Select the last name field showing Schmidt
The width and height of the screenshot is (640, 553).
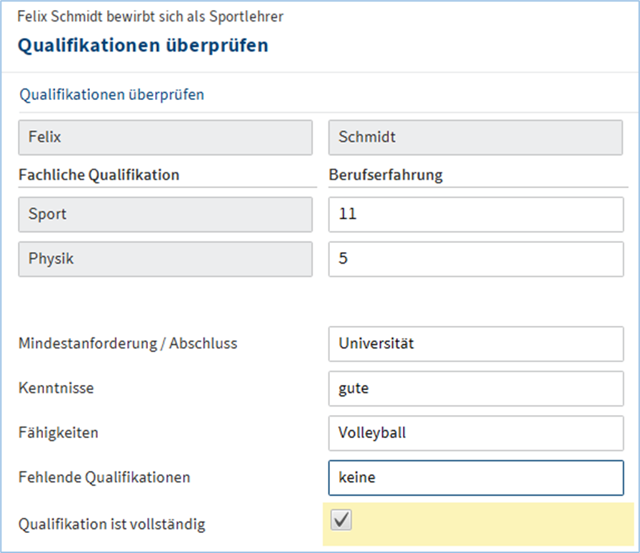pos(475,137)
